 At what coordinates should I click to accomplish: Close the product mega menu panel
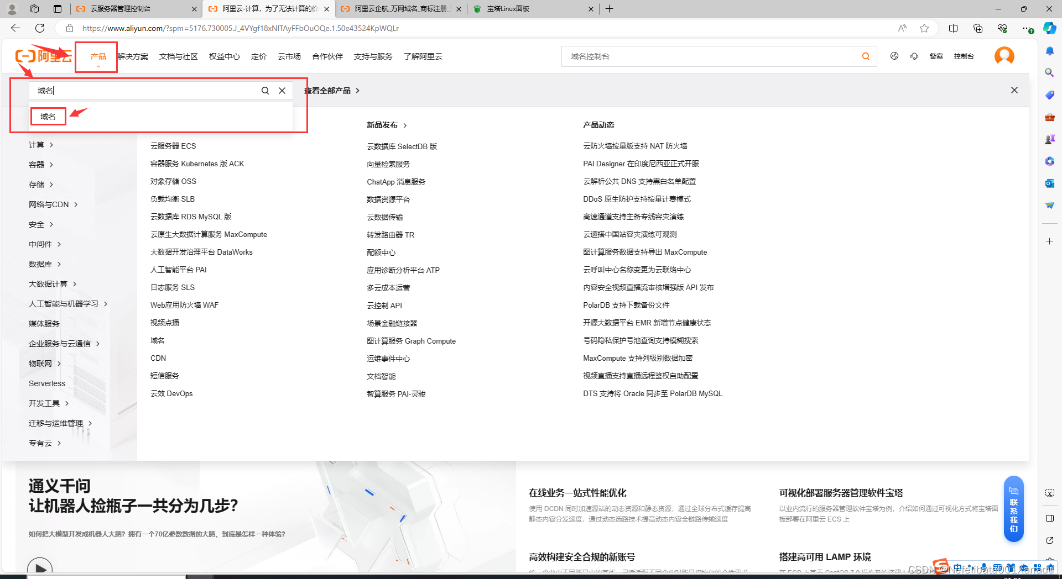[x=1014, y=90]
